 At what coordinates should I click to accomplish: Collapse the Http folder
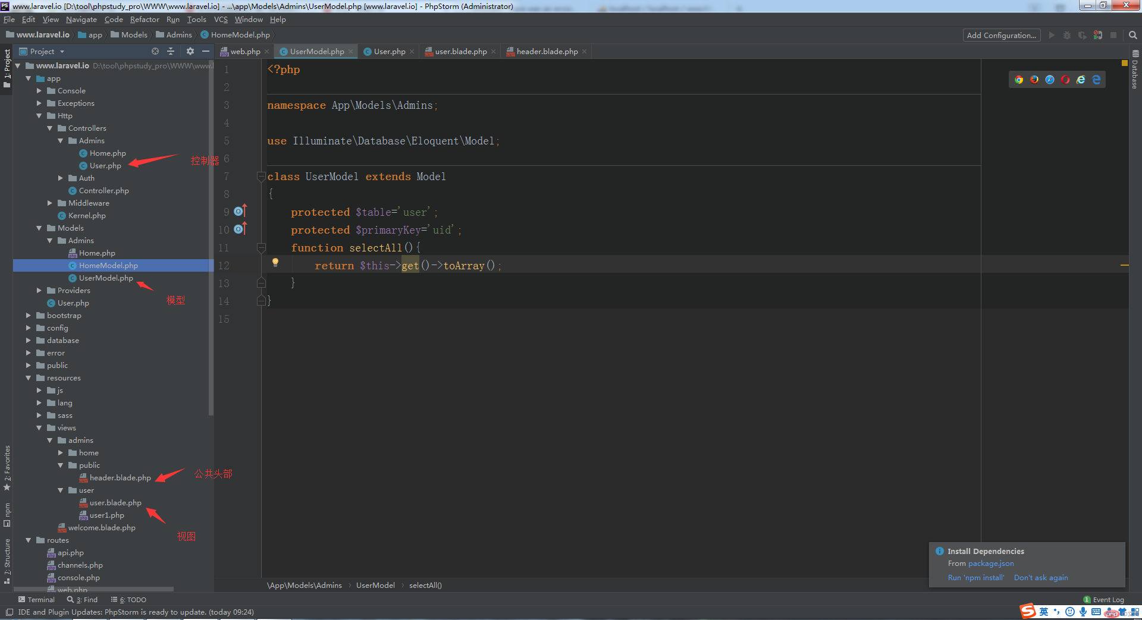pyautogui.click(x=39, y=116)
